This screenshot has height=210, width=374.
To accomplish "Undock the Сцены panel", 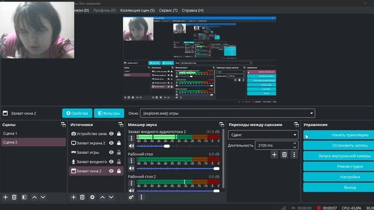I will click(x=63, y=124).
